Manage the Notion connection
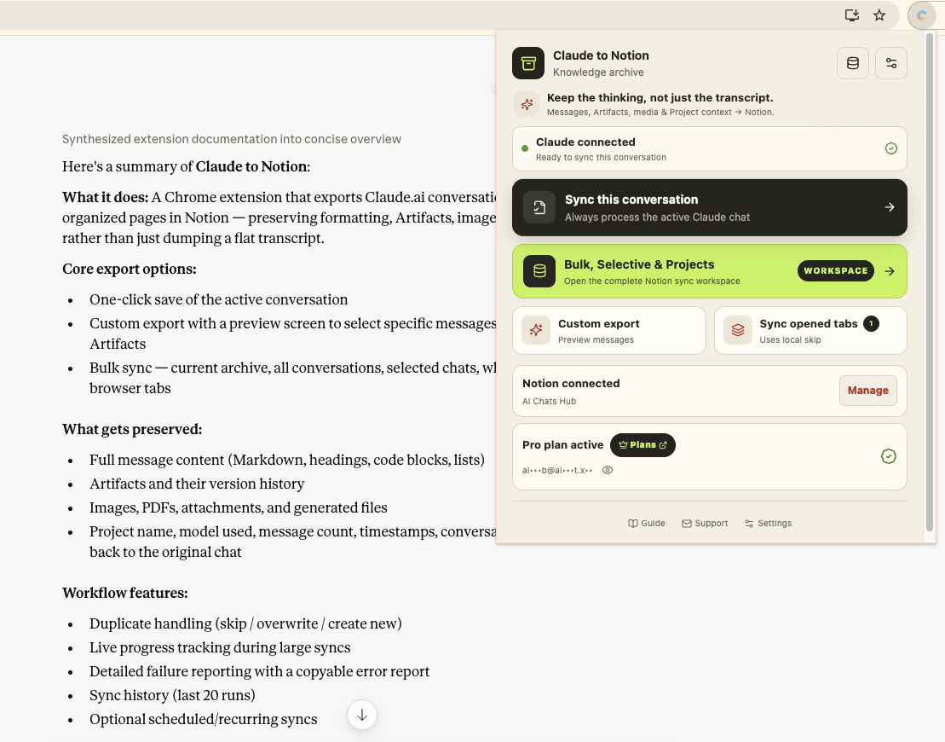 click(867, 391)
